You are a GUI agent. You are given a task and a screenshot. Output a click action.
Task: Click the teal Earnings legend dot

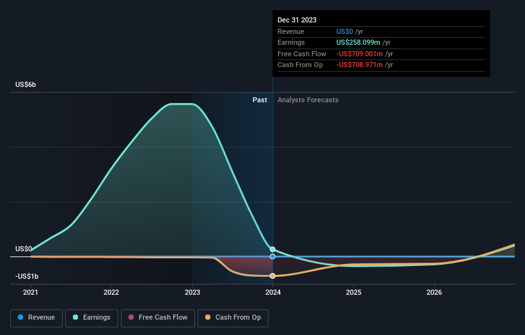[75, 317]
